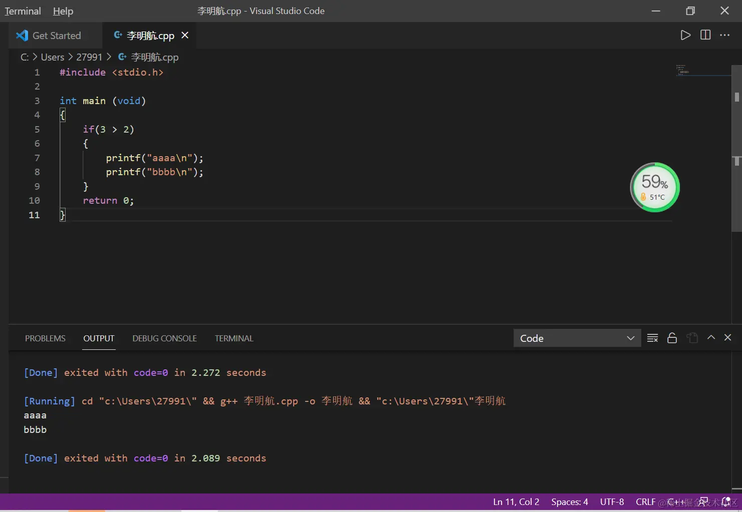Select the OUTPUT panel tab
Screen dimensions: 742x512
click(99, 338)
